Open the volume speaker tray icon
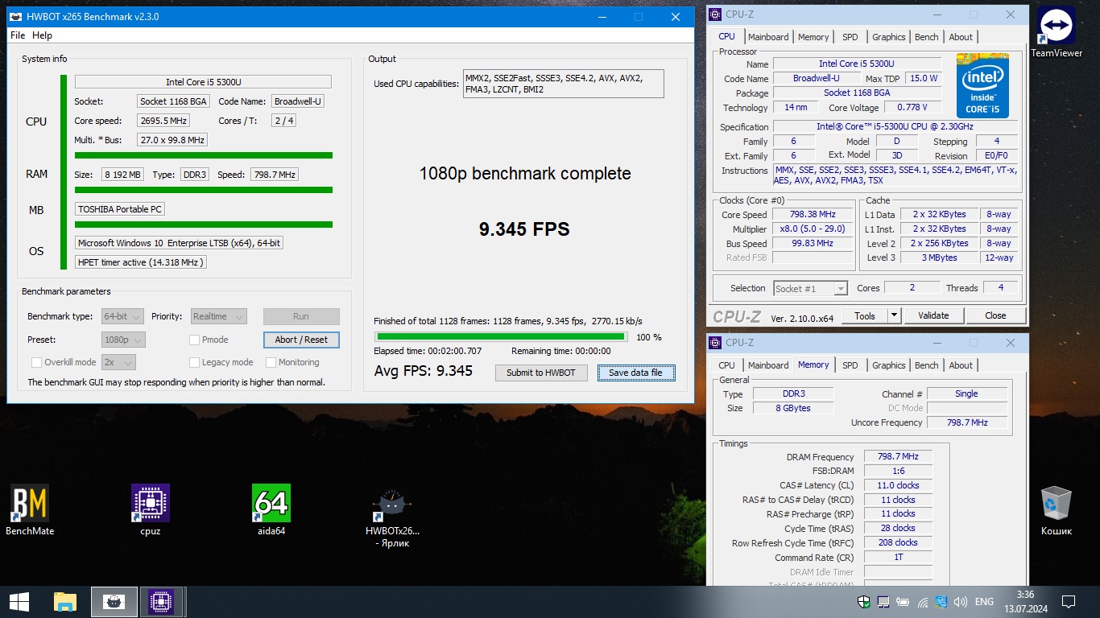This screenshot has height=618, width=1100. (x=961, y=601)
